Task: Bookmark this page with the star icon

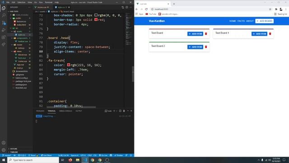Action: 270,9
